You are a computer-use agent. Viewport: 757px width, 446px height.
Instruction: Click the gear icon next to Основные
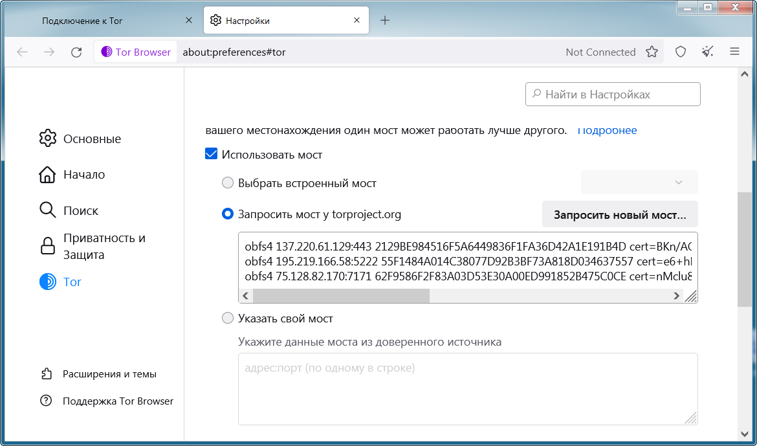coord(47,139)
